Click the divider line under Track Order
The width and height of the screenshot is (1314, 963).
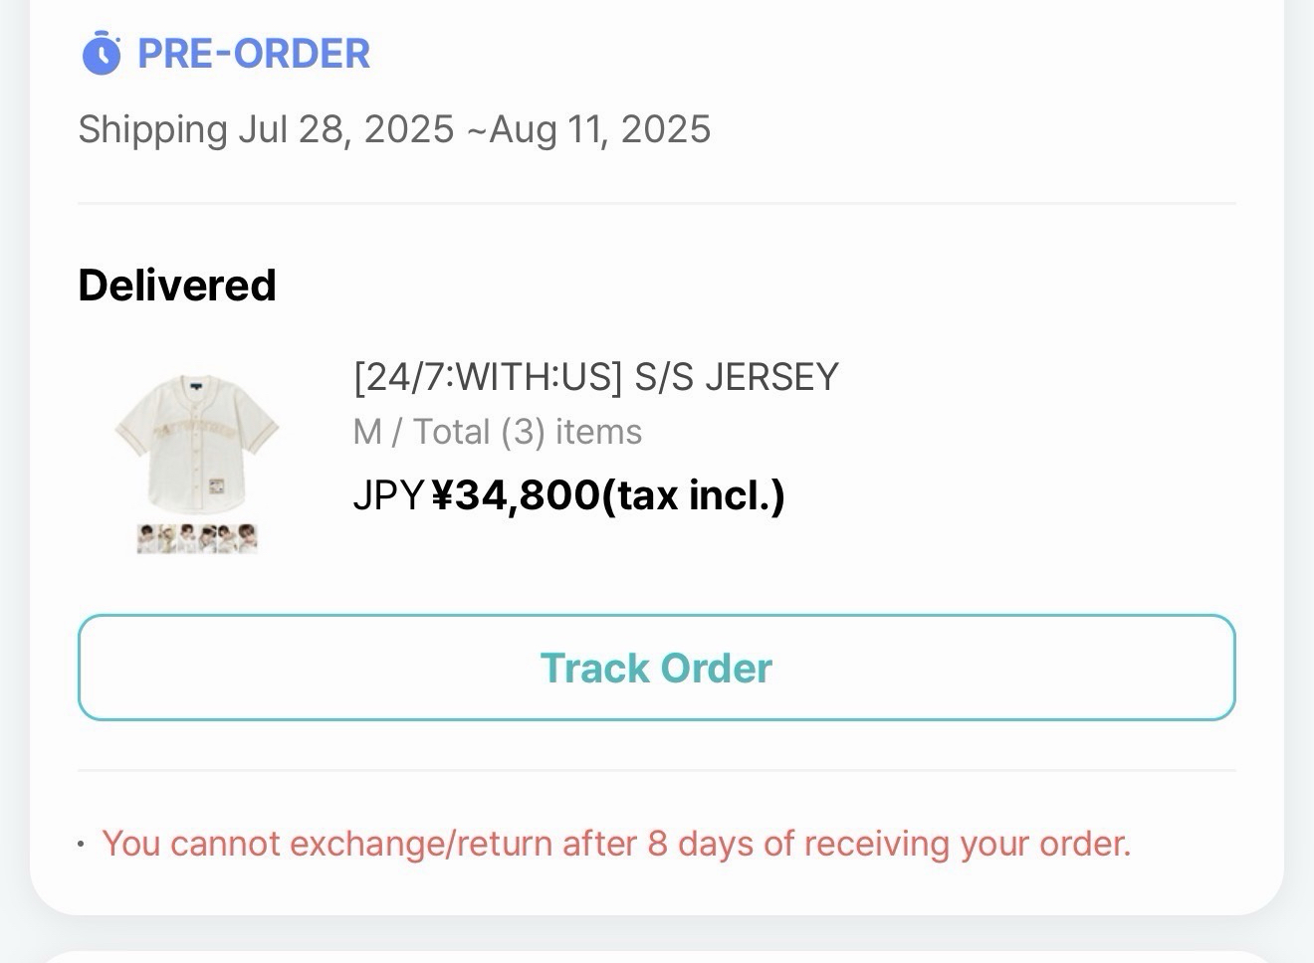[x=657, y=770]
